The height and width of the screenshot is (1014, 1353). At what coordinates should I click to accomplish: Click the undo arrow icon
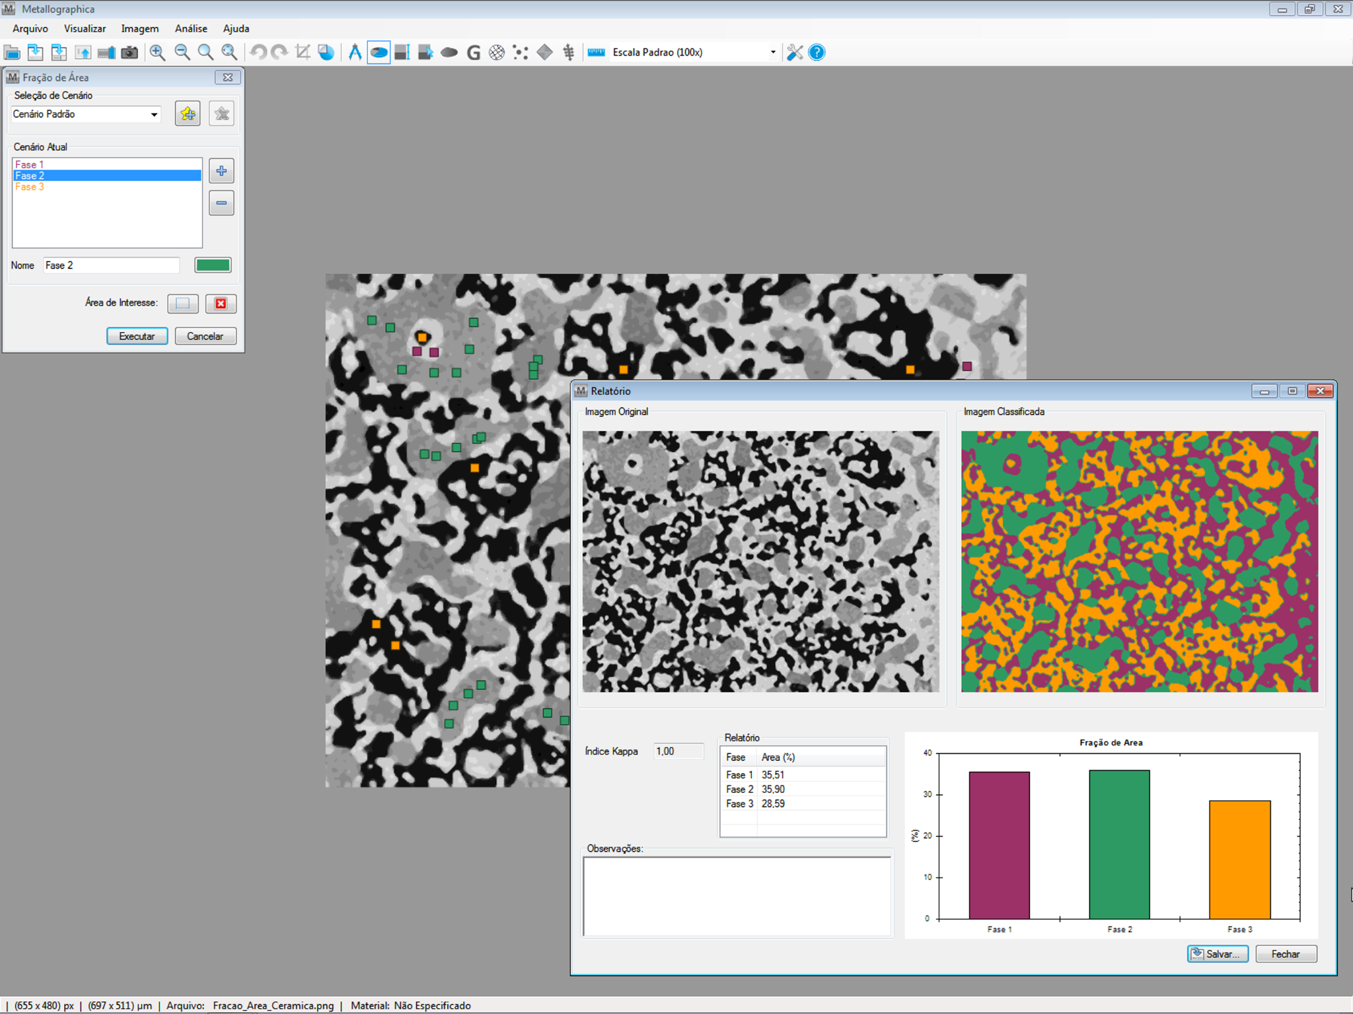point(258,52)
